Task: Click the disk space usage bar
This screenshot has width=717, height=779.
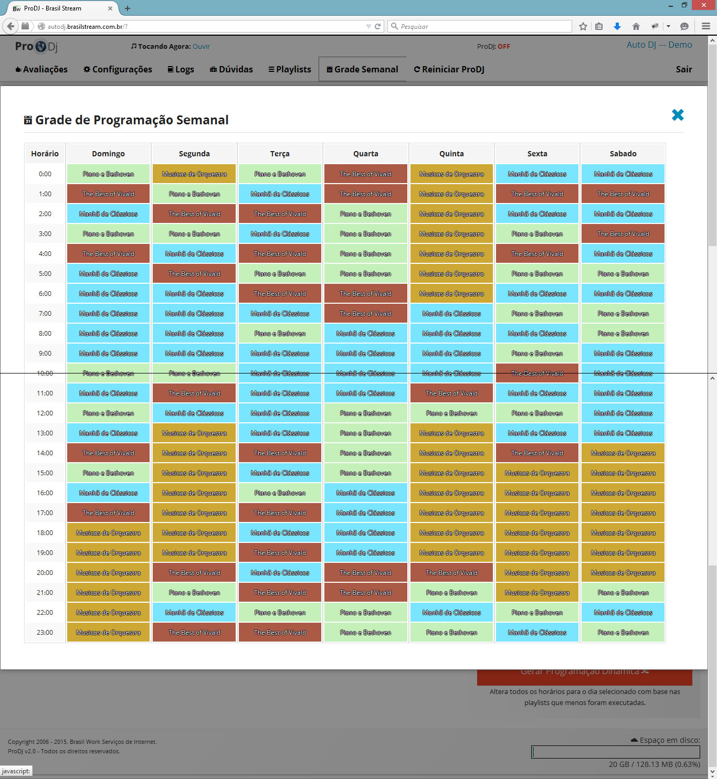Action: 616,752
